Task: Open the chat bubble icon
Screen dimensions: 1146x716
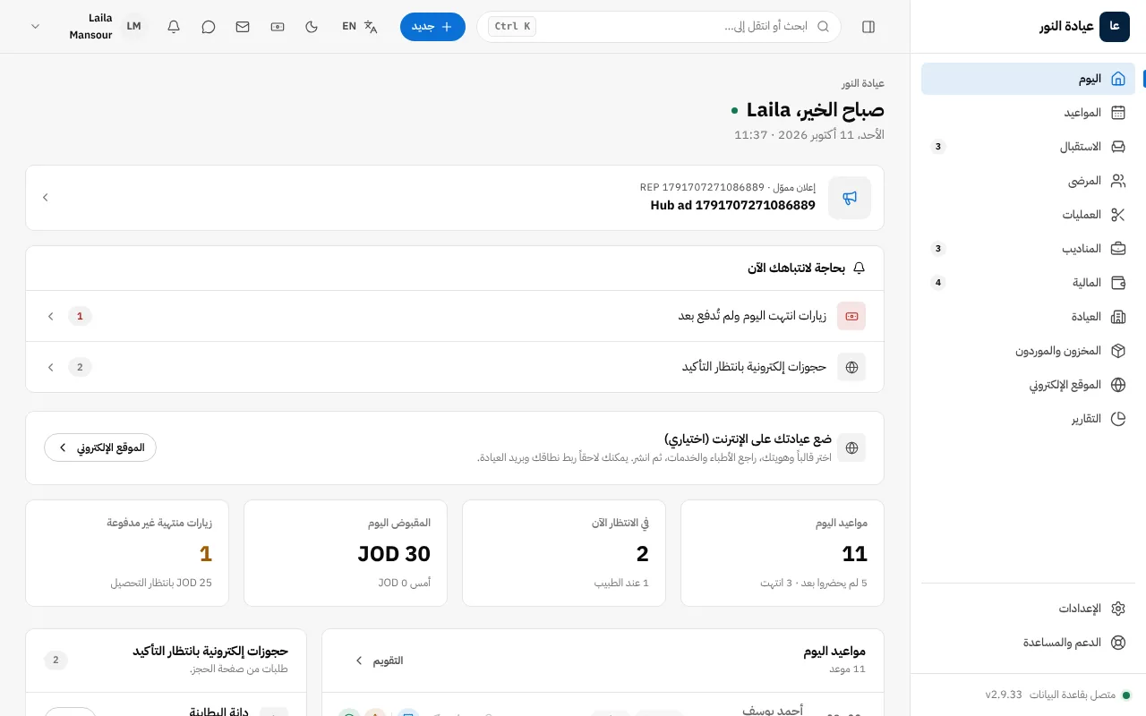Action: 209,27
